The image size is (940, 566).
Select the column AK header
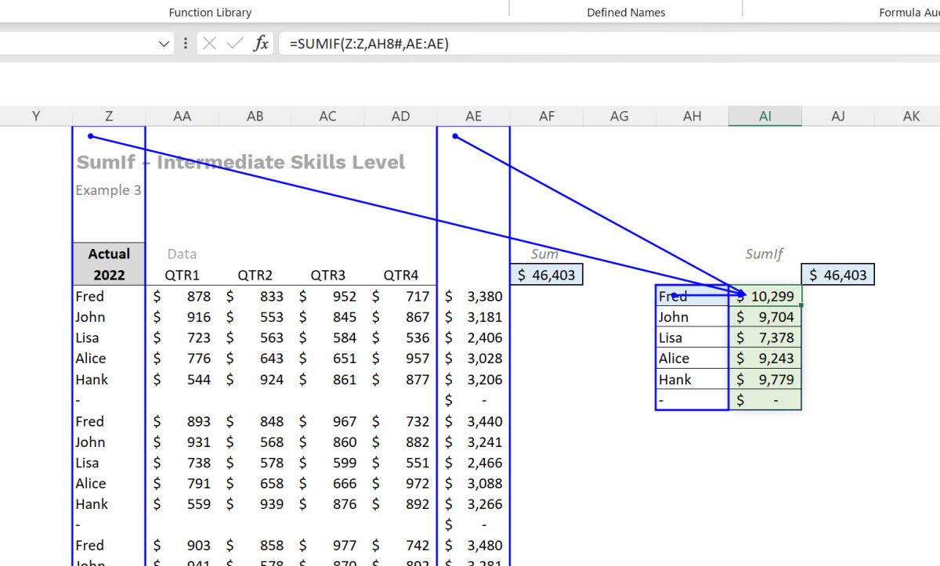click(911, 116)
